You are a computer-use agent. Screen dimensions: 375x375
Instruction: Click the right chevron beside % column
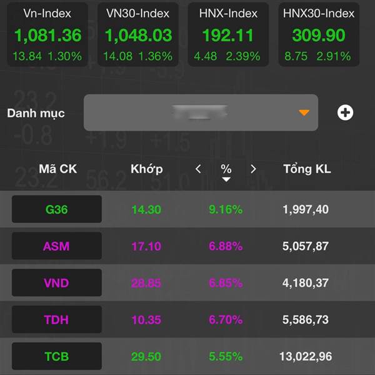253,169
